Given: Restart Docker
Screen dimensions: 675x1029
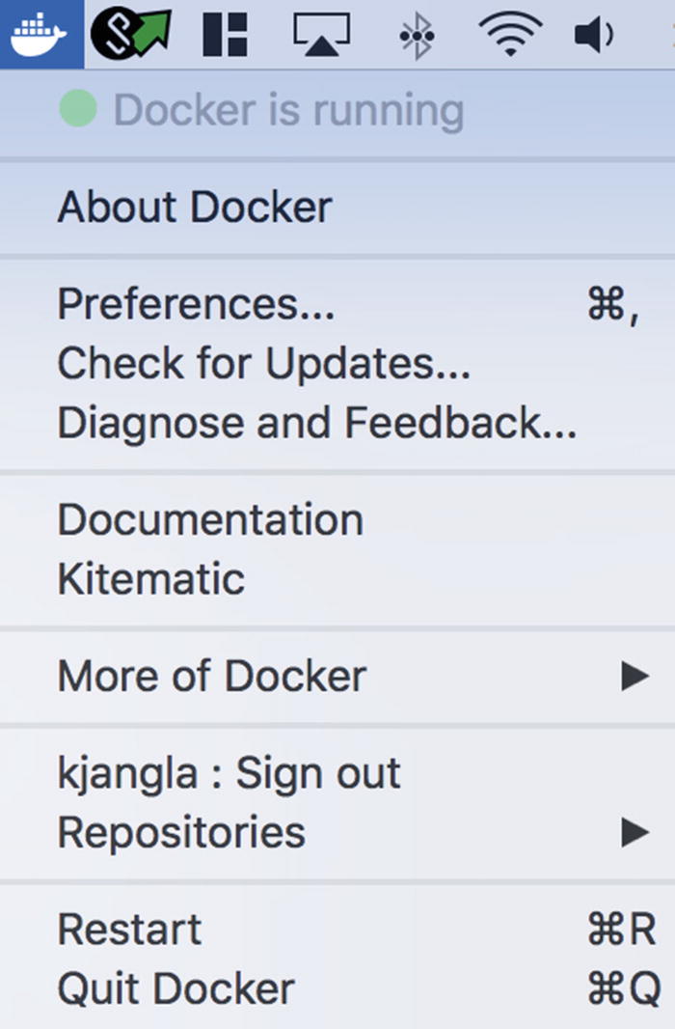Looking at the screenshot, I should pyautogui.click(x=130, y=930).
